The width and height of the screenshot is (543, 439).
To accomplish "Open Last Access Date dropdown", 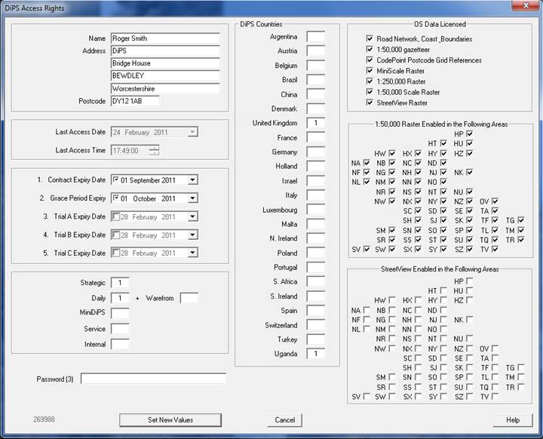I will (x=193, y=132).
